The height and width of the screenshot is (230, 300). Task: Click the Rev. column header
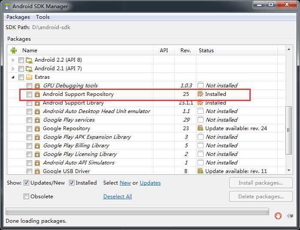(186, 51)
